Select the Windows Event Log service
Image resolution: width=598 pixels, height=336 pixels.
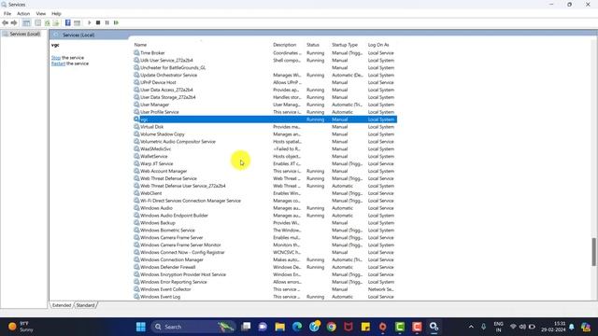[265, 297]
